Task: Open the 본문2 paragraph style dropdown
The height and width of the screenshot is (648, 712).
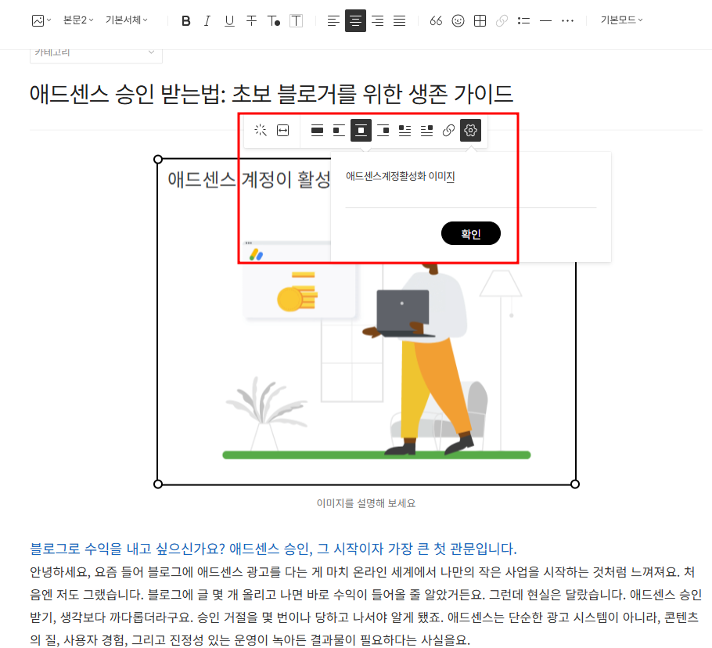Action: pos(78,20)
